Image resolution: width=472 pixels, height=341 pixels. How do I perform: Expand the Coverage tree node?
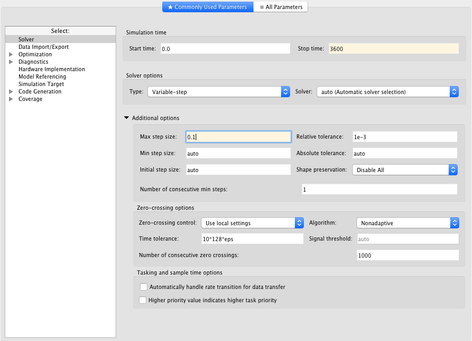pyautogui.click(x=11, y=99)
